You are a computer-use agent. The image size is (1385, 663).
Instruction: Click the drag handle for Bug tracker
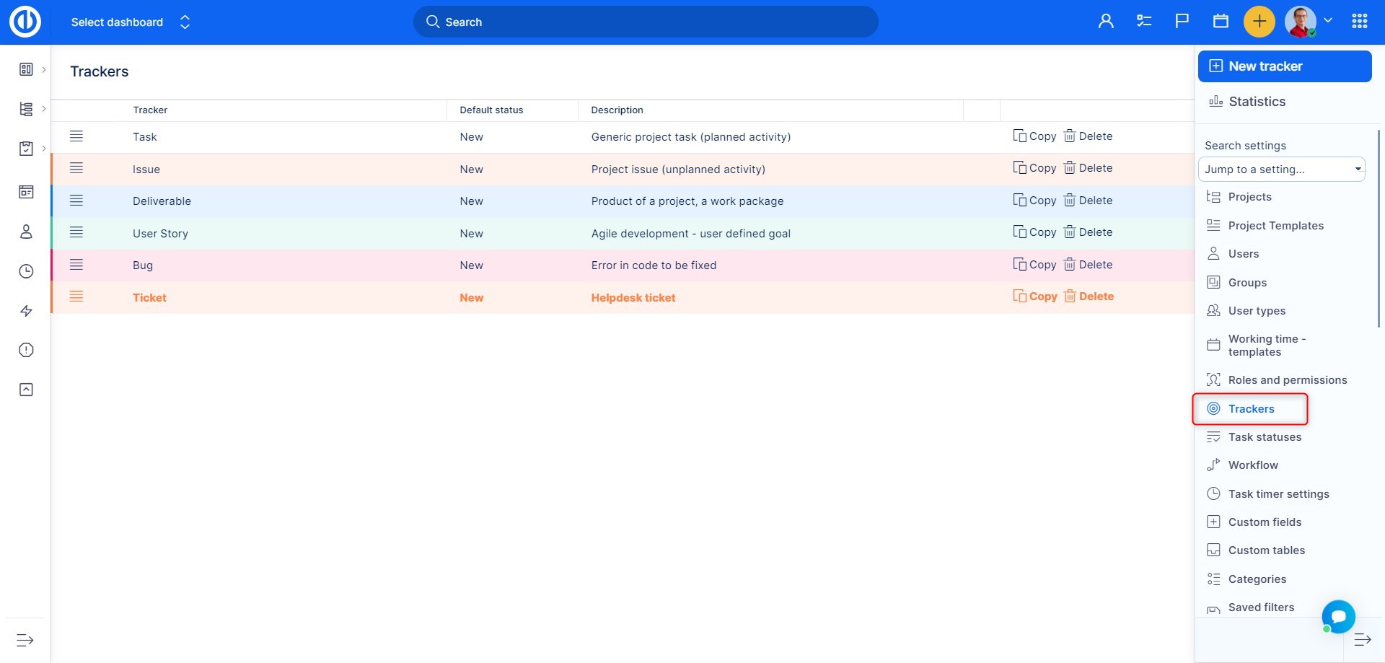pyautogui.click(x=76, y=265)
